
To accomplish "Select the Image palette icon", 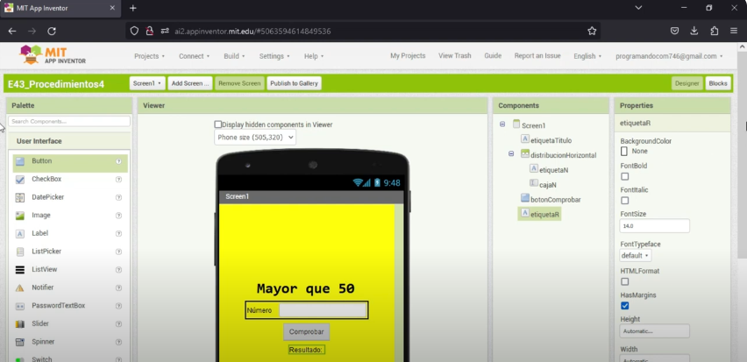I will click(19, 216).
